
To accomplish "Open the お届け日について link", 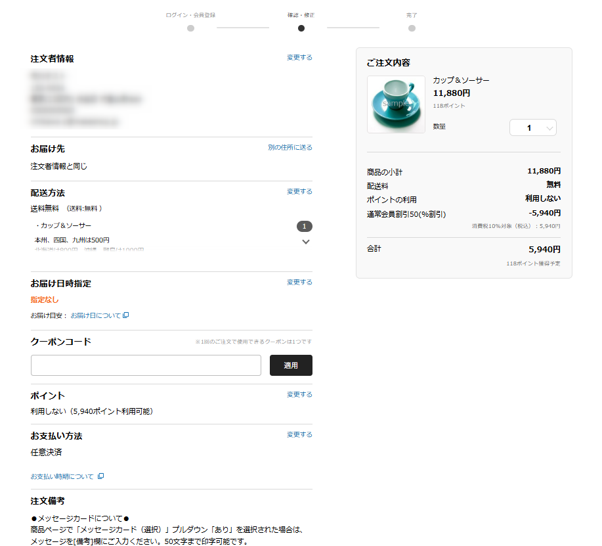I will pos(96,315).
